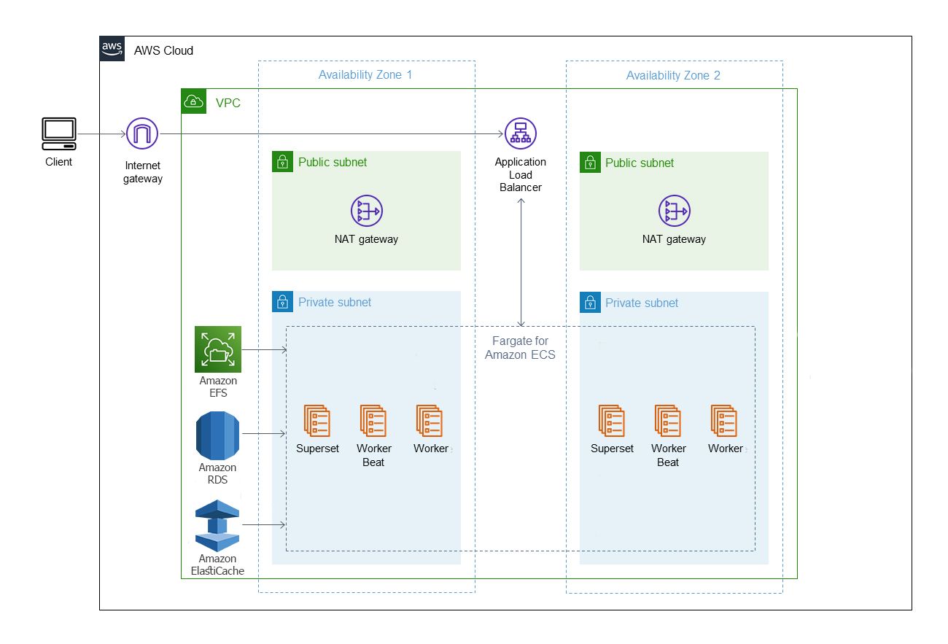Click Public subnet lock icon in Zone 1
Viewport: 948px width, 644px height.
click(x=281, y=162)
